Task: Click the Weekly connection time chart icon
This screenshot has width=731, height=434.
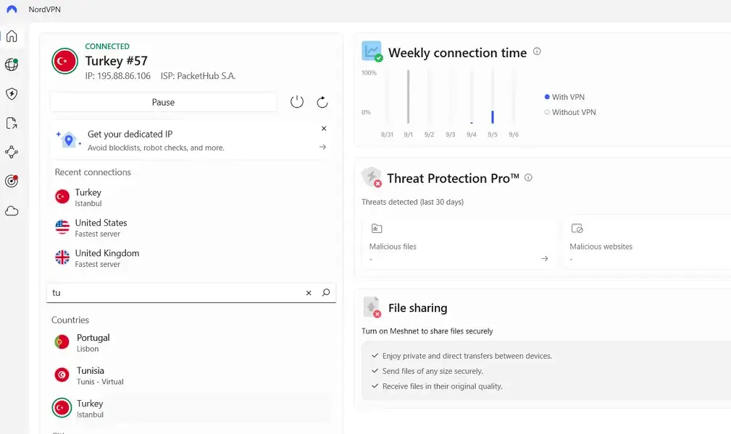Action: pos(372,51)
